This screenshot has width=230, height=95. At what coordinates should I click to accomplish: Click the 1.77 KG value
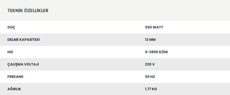pyautogui.click(x=151, y=89)
